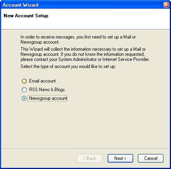Click the 'This Wizard will collect' paragraph
Screen dimensions: 171x169
click(x=85, y=54)
